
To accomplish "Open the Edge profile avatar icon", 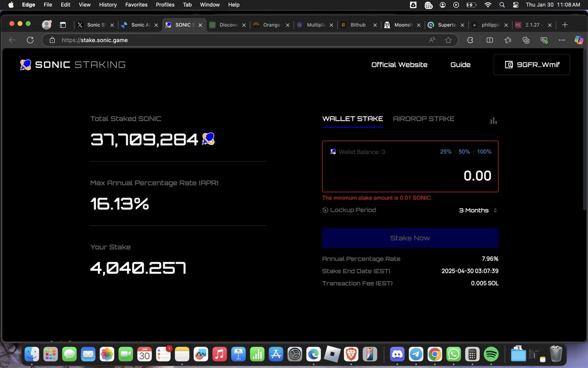I will [x=47, y=25].
